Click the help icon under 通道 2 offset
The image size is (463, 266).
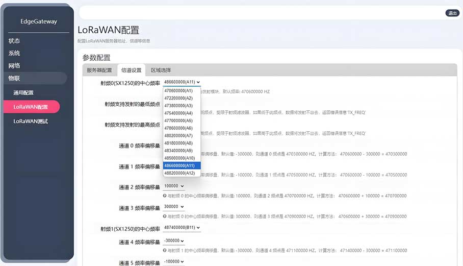[x=165, y=196]
